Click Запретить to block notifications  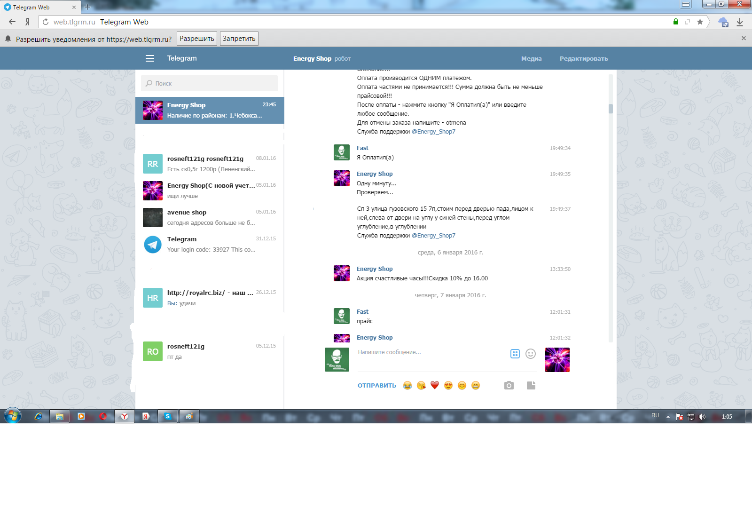pyautogui.click(x=239, y=39)
